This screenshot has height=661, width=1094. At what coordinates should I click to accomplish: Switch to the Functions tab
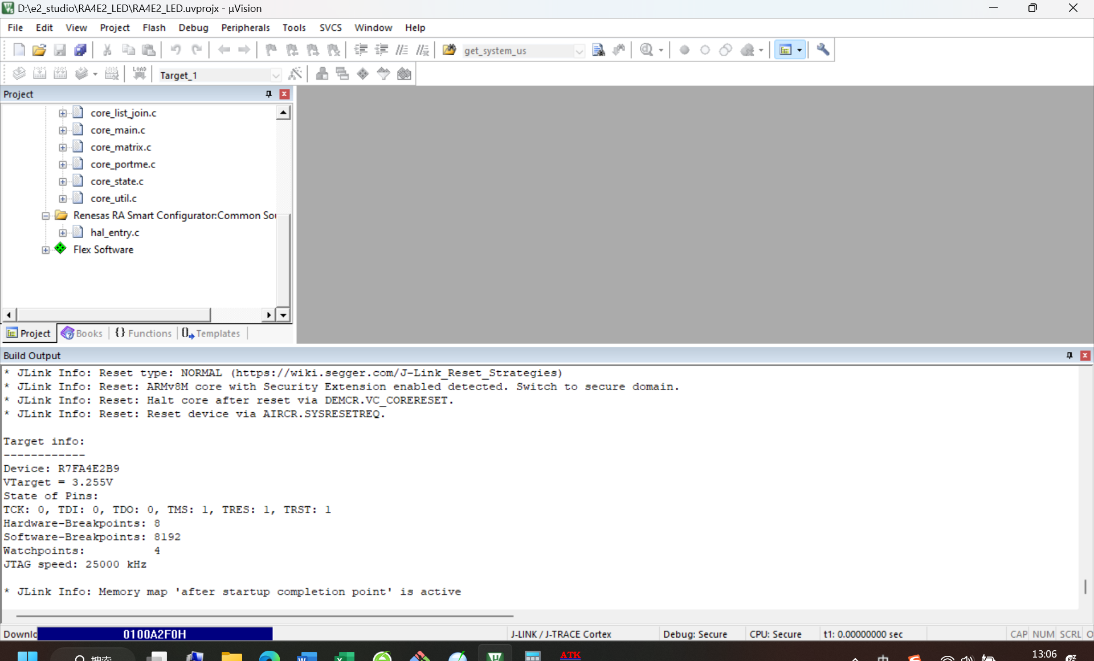coord(144,334)
